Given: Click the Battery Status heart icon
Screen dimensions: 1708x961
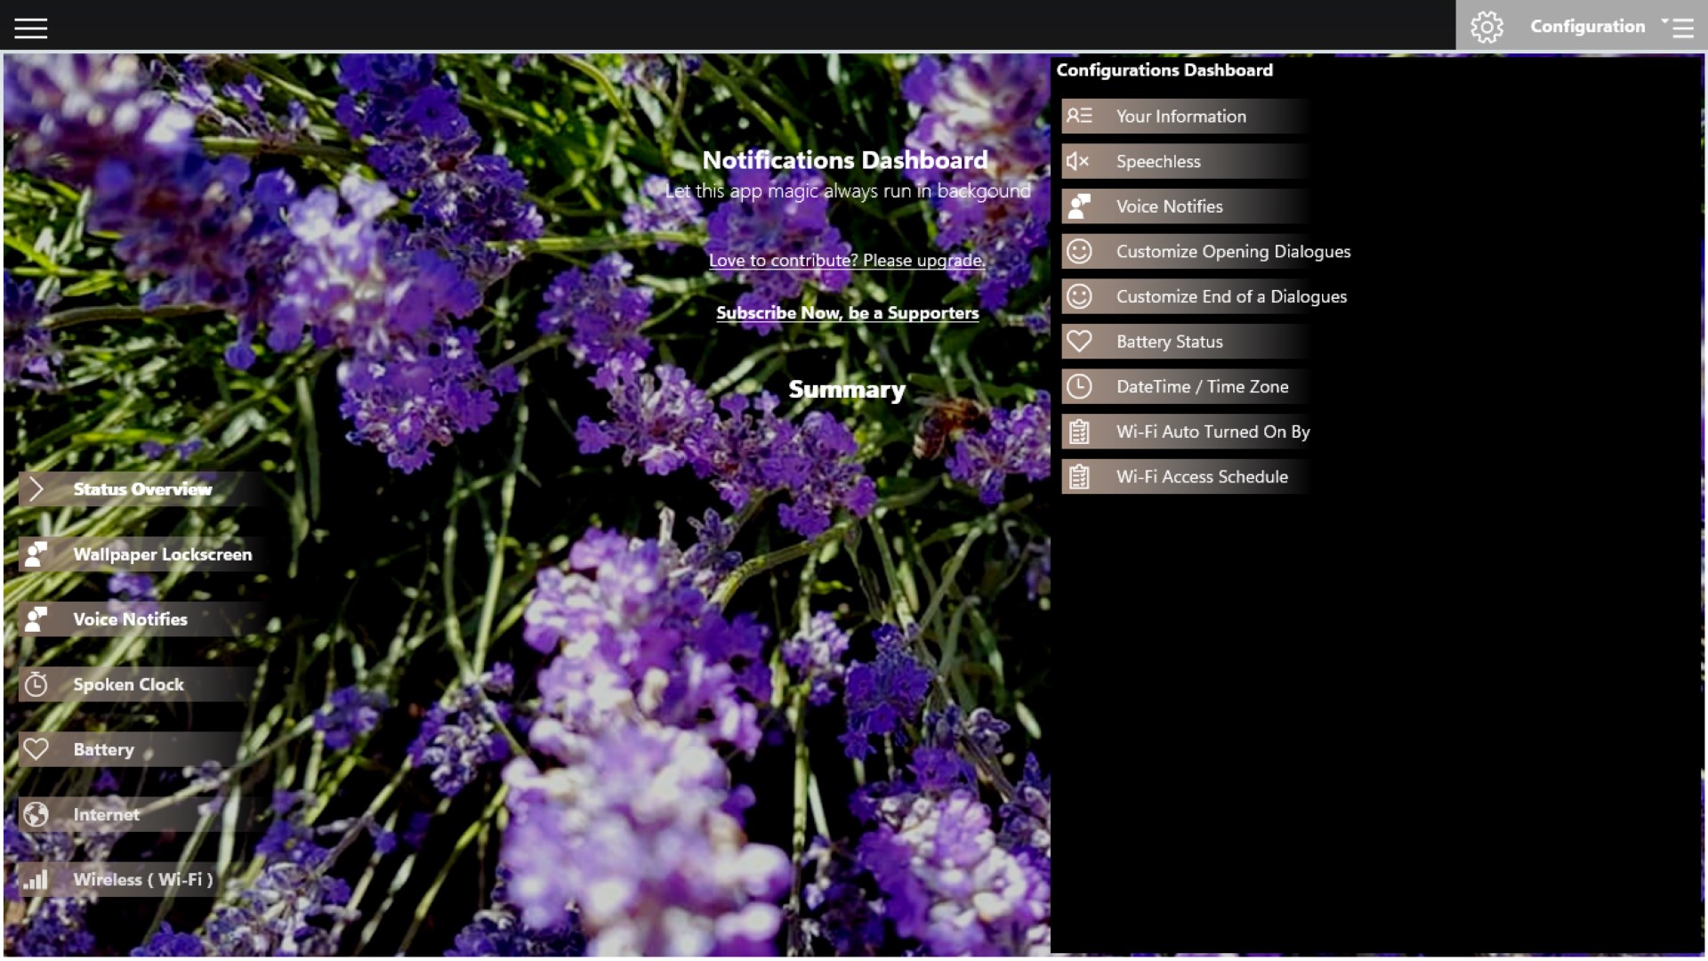Looking at the screenshot, I should (x=1078, y=342).
